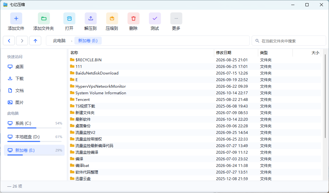
Task: Select drive 新加卷 (E:) in sidebar
Action: 34,151
